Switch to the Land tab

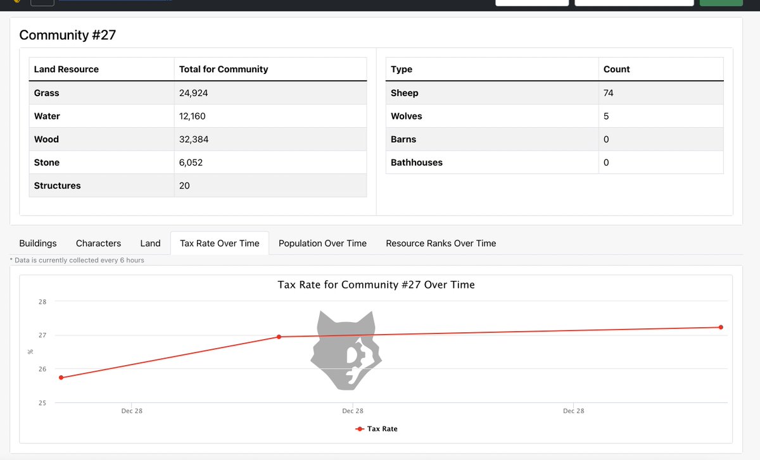tap(150, 243)
